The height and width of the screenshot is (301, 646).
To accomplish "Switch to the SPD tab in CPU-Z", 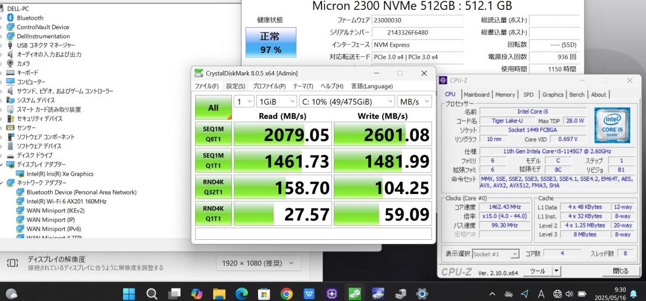I will [x=528, y=94].
